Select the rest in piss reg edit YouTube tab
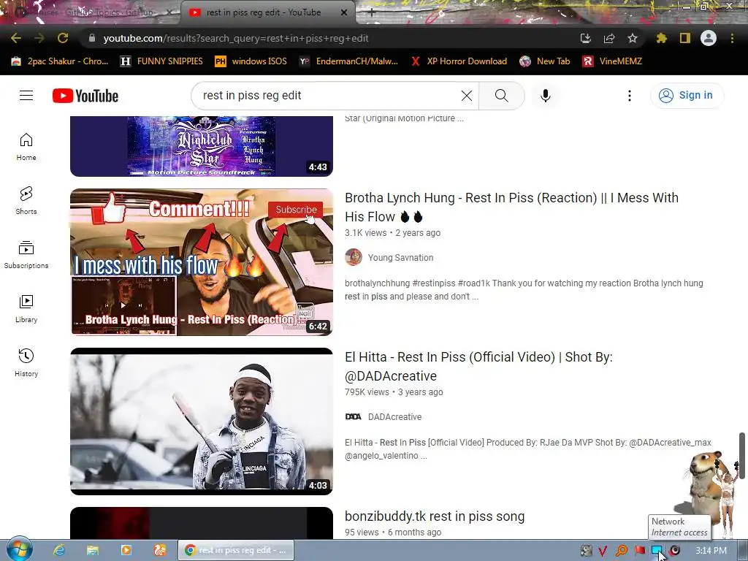Image resolution: width=748 pixels, height=561 pixels. pos(262,12)
